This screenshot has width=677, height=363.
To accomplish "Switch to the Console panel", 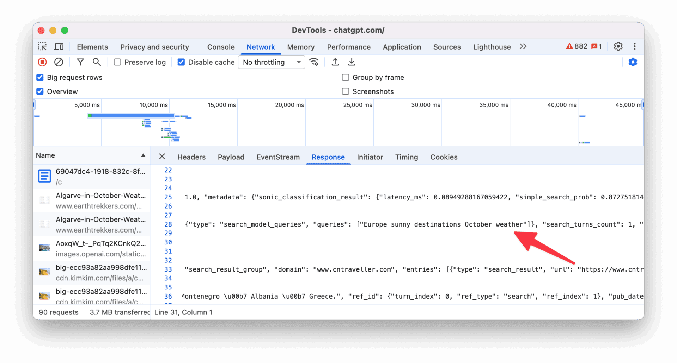I will (x=220, y=46).
